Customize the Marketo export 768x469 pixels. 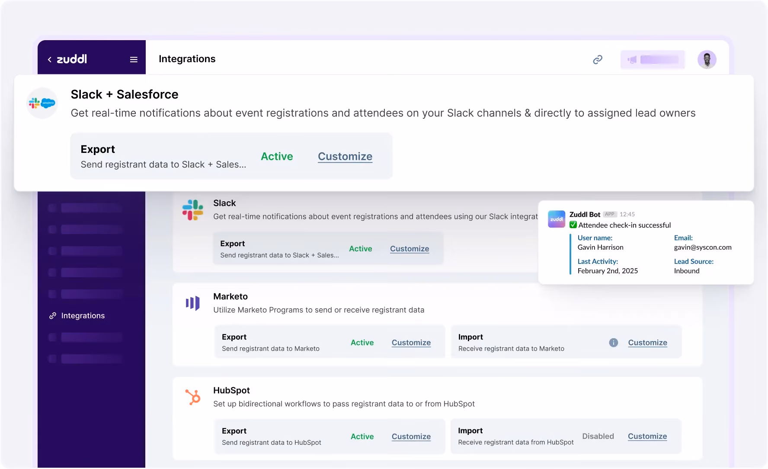pos(411,342)
